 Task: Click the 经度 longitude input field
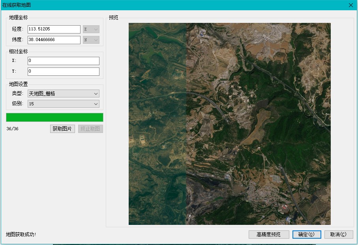pyautogui.click(x=54, y=29)
